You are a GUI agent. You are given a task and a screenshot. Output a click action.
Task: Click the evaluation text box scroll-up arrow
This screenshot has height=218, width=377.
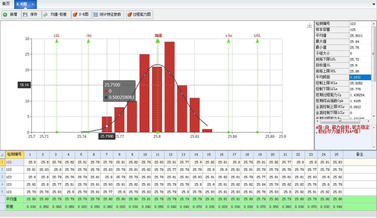pyautogui.click(x=374, y=127)
